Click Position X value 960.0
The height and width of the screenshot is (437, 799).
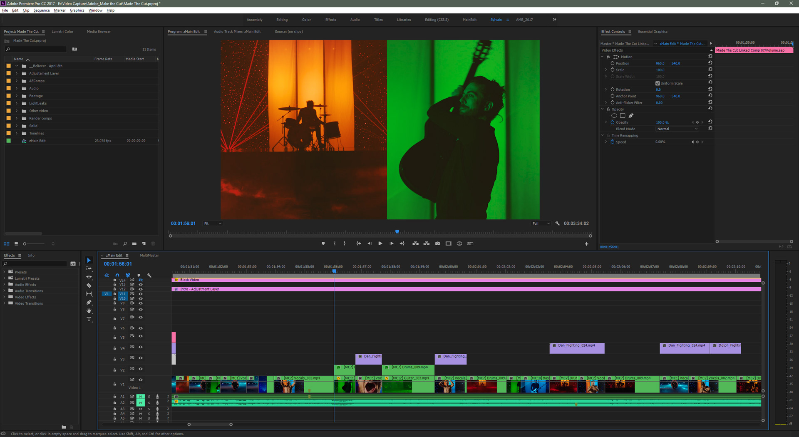click(660, 64)
